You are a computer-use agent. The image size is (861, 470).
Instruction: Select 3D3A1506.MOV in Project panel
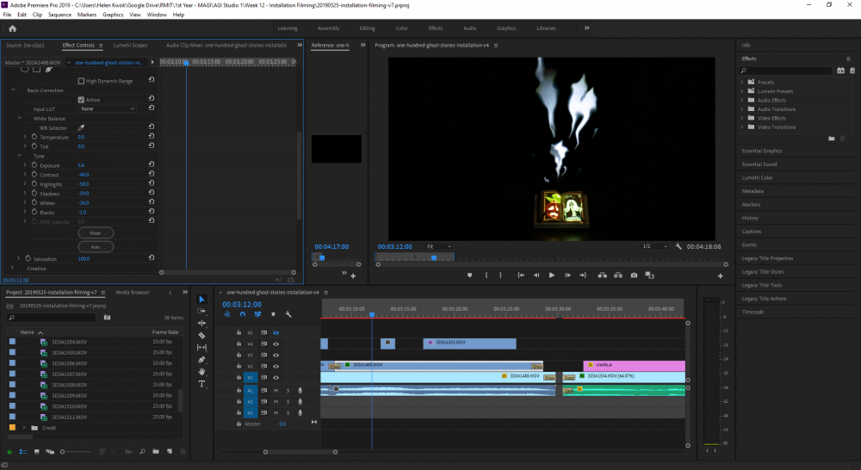(x=69, y=363)
